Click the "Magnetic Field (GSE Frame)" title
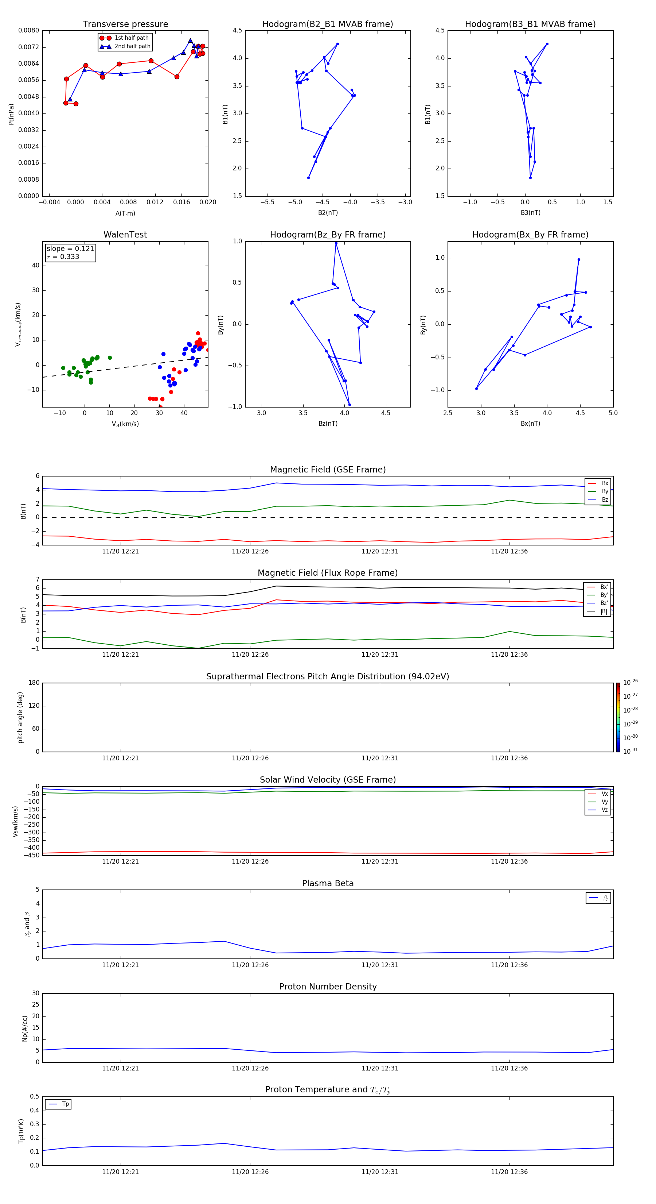 click(328, 470)
